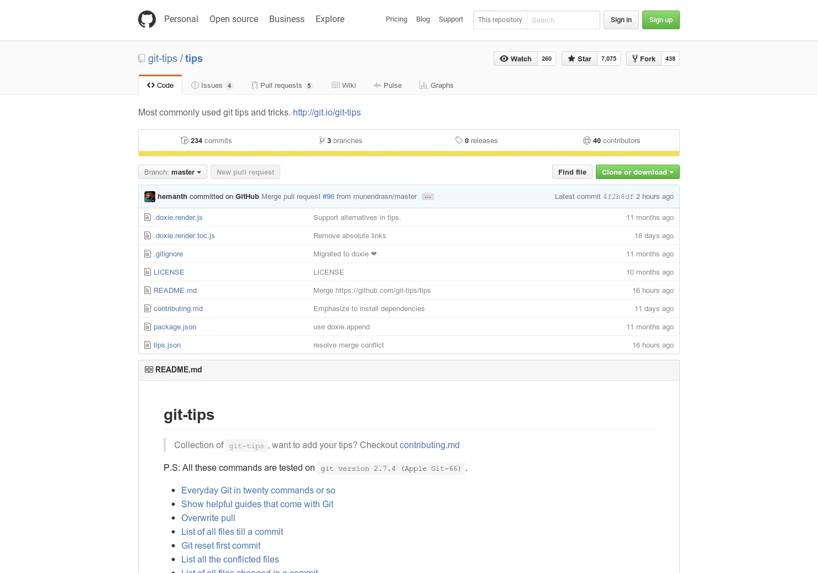The width and height of the screenshot is (818, 573).
Task: Open the LICENSE file
Action: (169, 272)
